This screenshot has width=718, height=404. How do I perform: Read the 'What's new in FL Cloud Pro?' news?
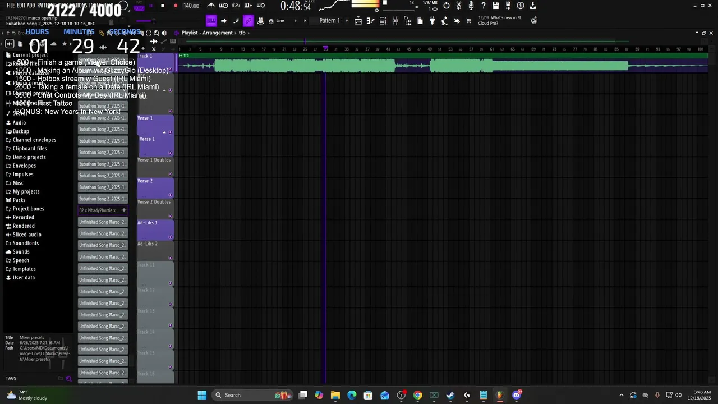[x=499, y=20]
